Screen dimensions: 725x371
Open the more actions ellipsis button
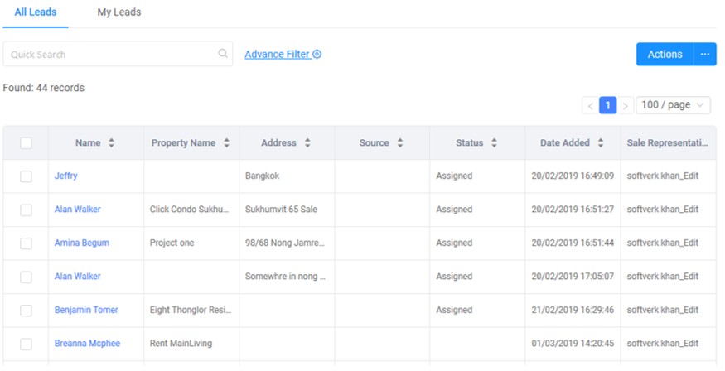pyautogui.click(x=704, y=55)
